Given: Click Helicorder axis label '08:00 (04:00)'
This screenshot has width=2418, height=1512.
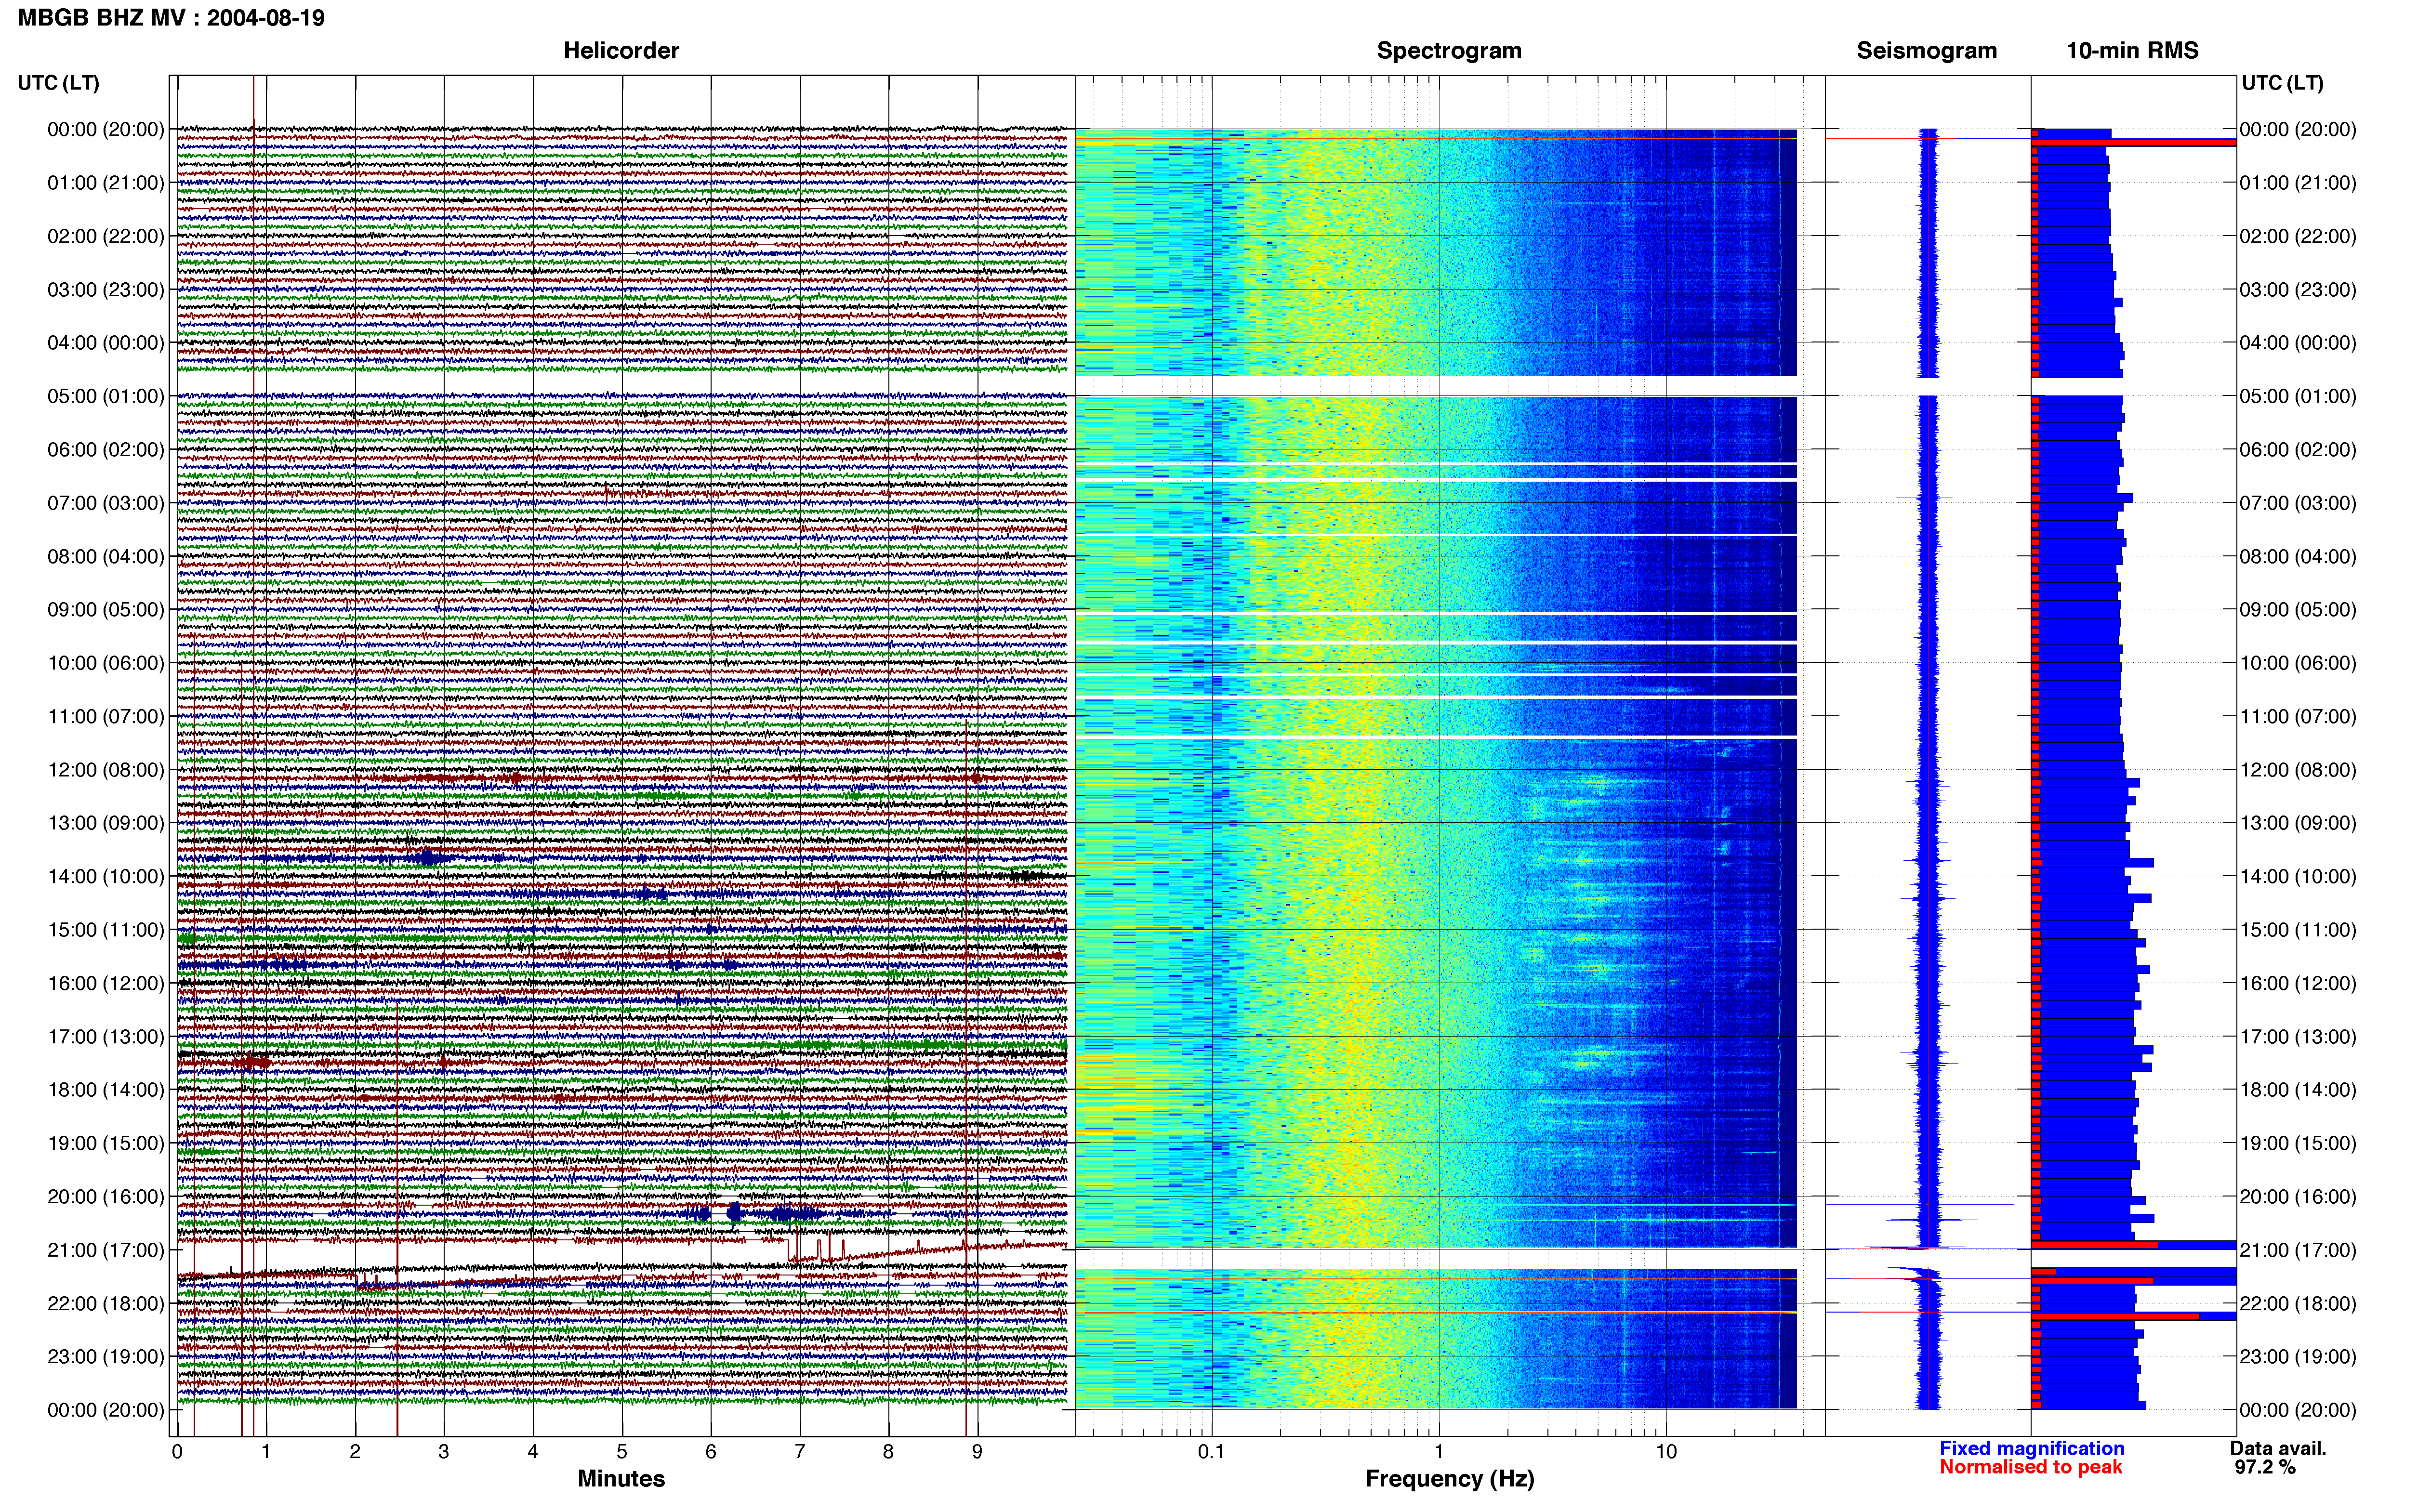Looking at the screenshot, I should [x=106, y=556].
